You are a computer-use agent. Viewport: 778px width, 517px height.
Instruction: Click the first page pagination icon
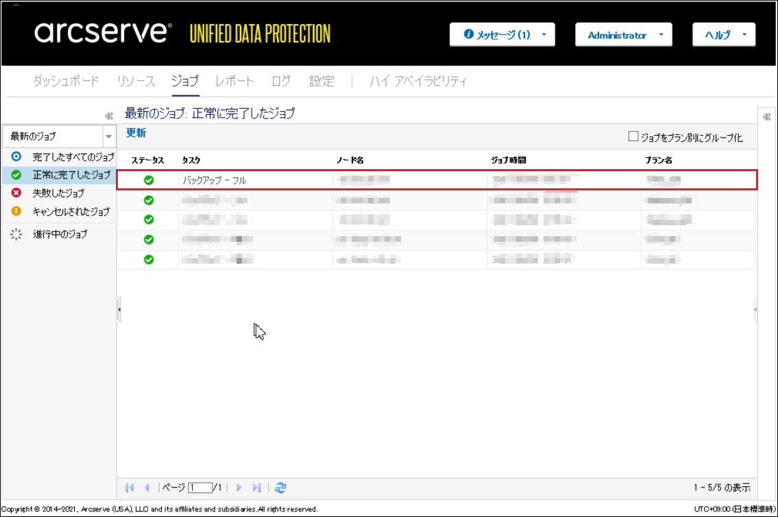[x=130, y=488]
